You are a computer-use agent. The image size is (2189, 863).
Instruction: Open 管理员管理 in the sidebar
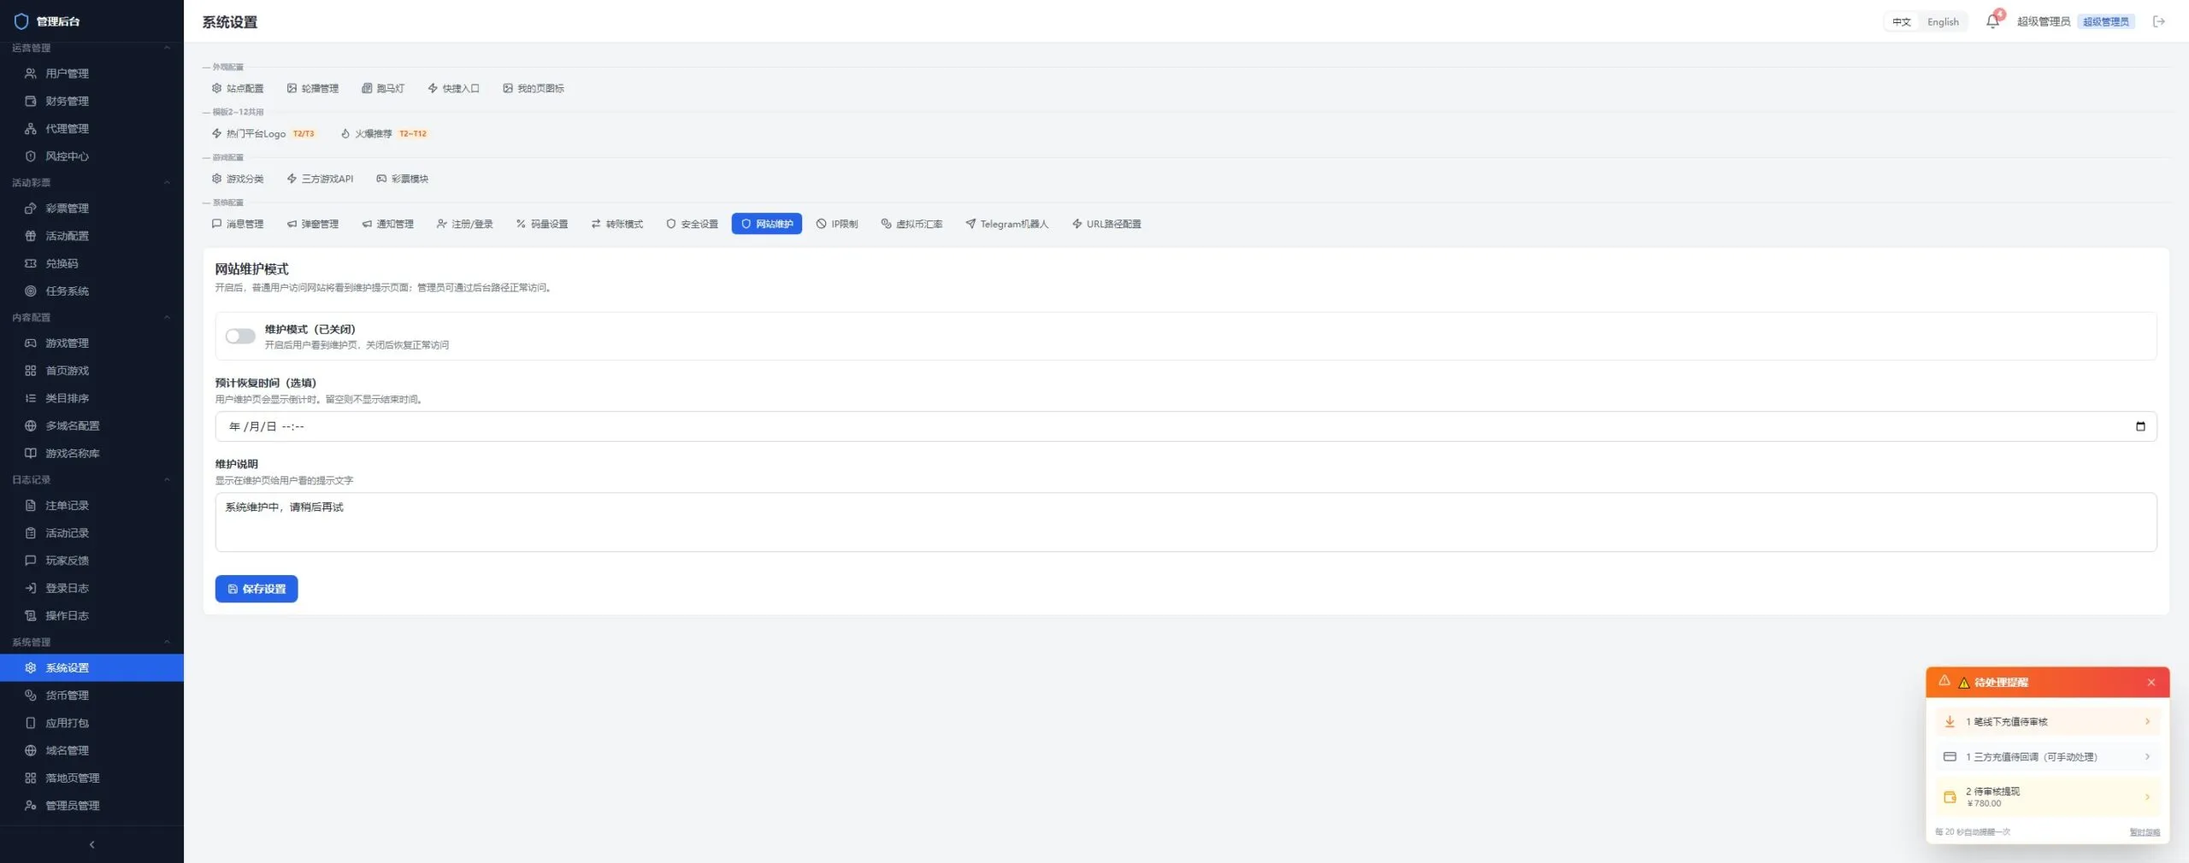click(x=91, y=805)
